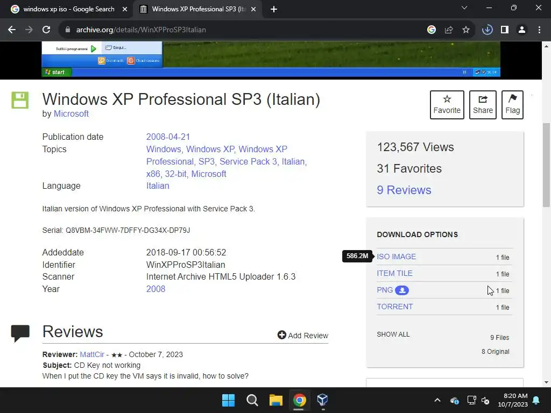The height and width of the screenshot is (413, 551).
Task: Click the Reviews speech bubble icon
Action: click(x=20, y=333)
